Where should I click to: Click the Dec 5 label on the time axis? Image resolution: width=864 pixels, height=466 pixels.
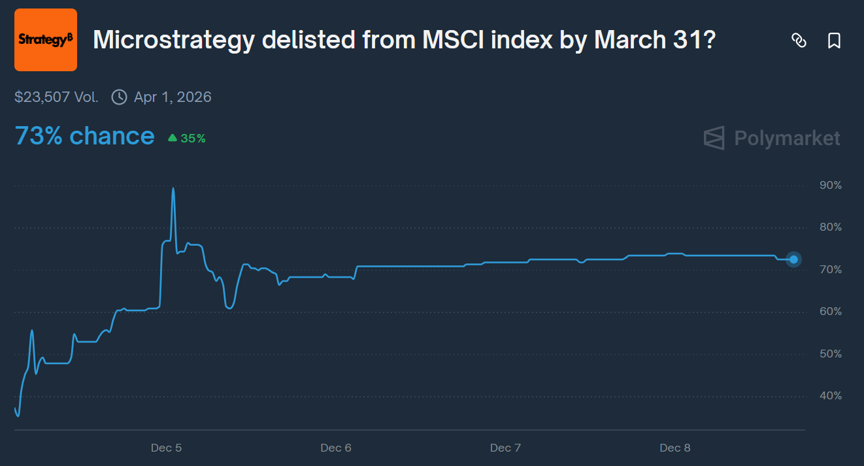(166, 448)
